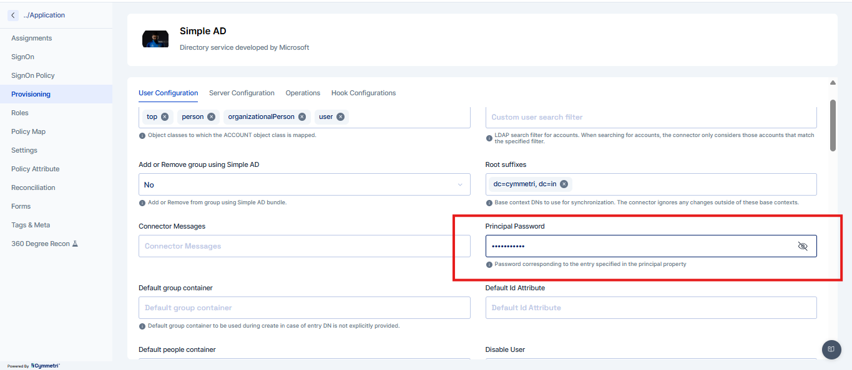Expand 'Add or Remove group using Simple AD' dropdown
The width and height of the screenshot is (852, 370).
click(x=305, y=184)
